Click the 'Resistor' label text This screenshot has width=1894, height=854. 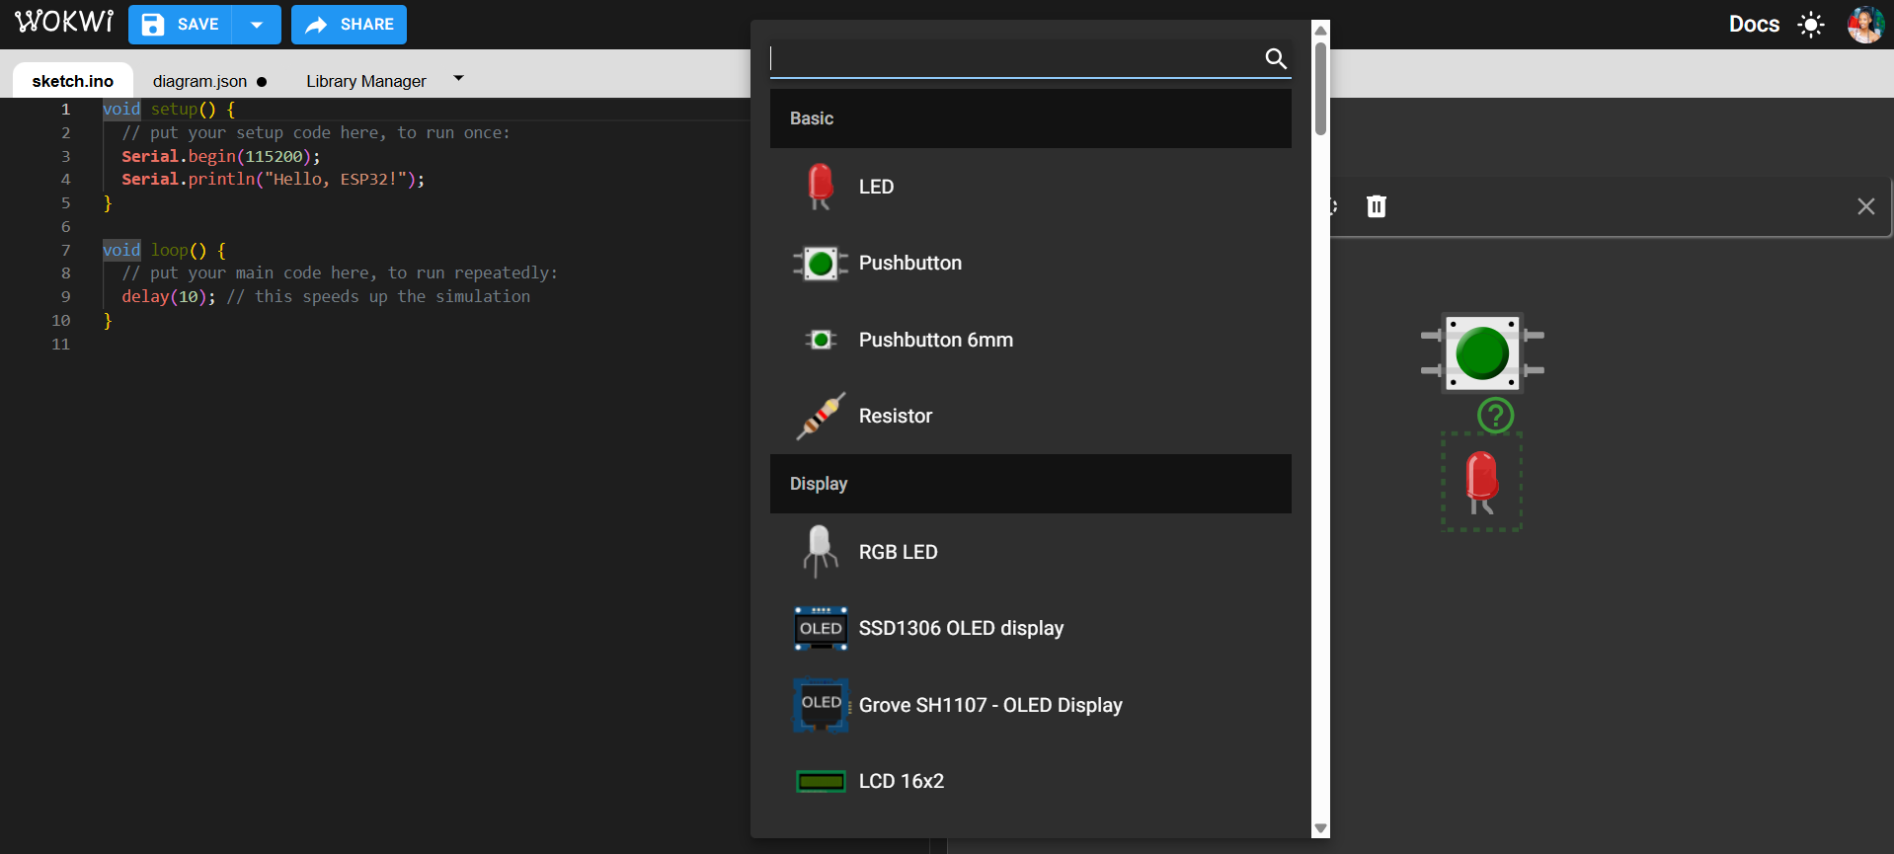coord(896,416)
